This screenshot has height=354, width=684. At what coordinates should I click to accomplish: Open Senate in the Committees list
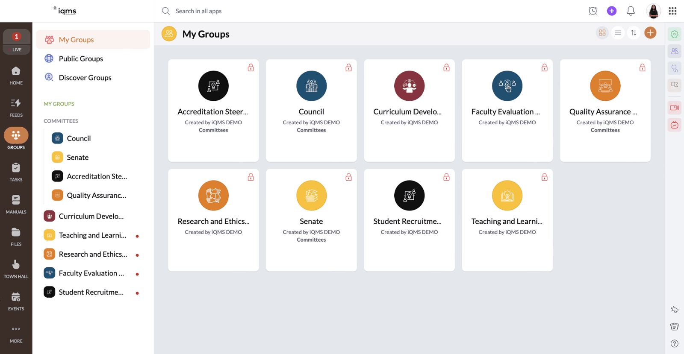click(x=77, y=157)
